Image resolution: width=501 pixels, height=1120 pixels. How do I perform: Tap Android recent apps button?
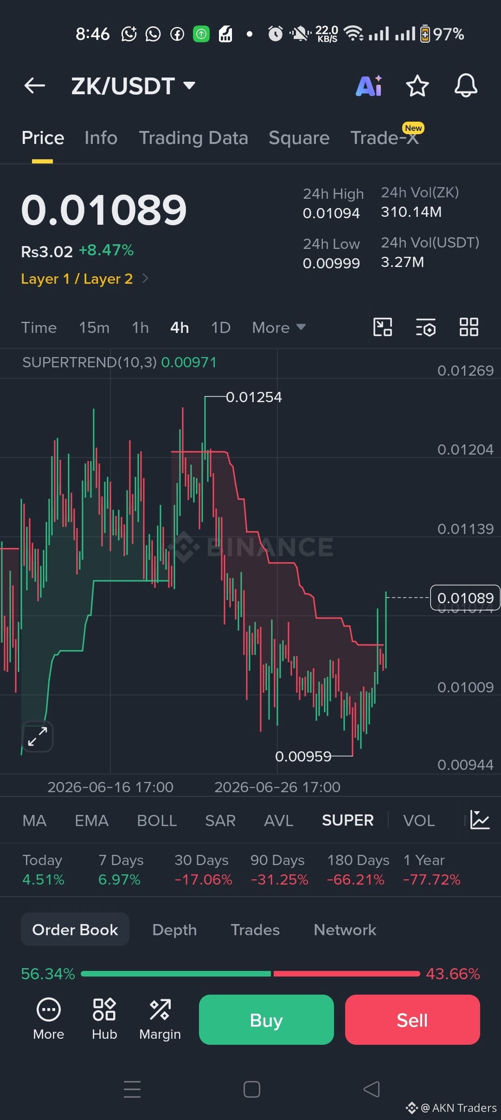(x=132, y=1089)
